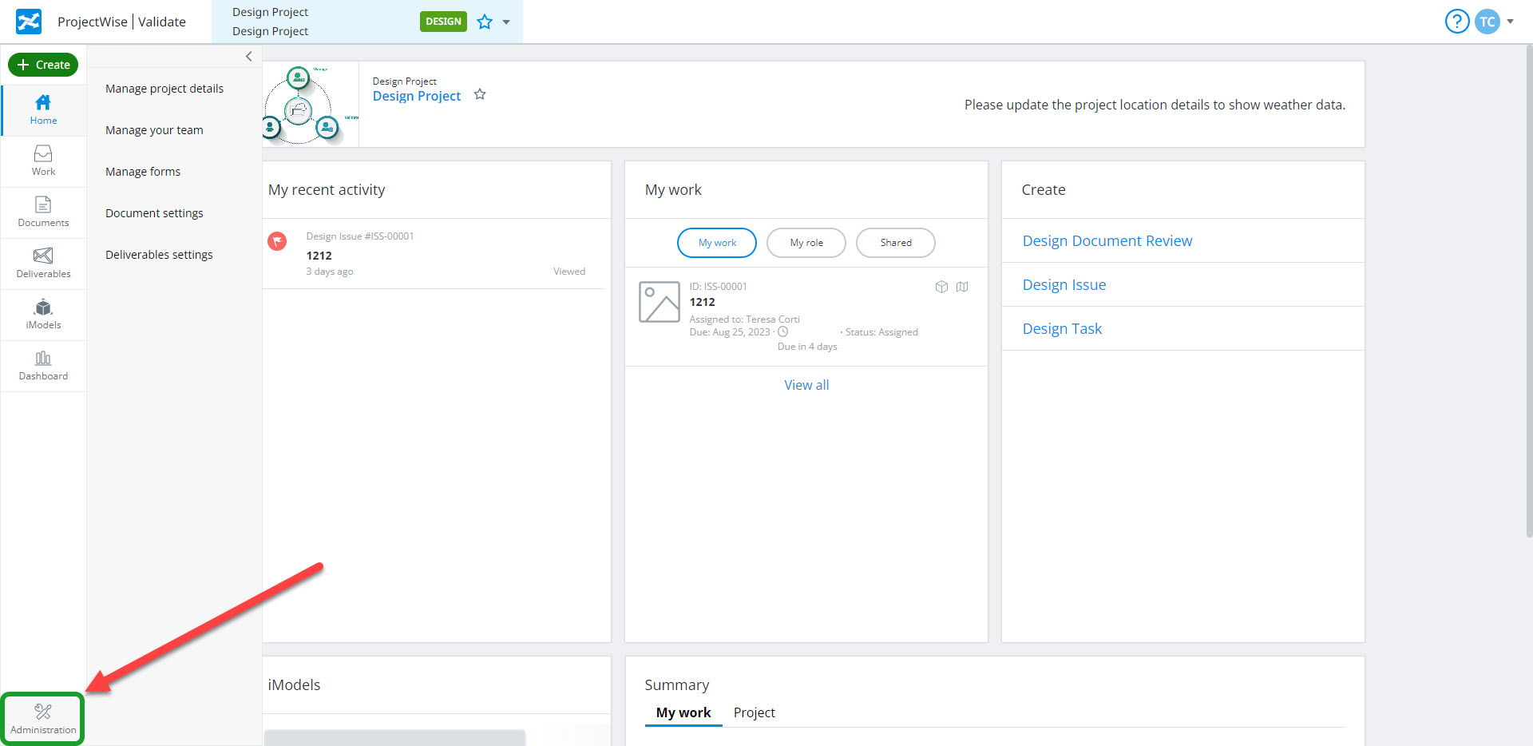Open work item 1212 title
Image resolution: width=1533 pixels, height=746 pixels.
703,302
